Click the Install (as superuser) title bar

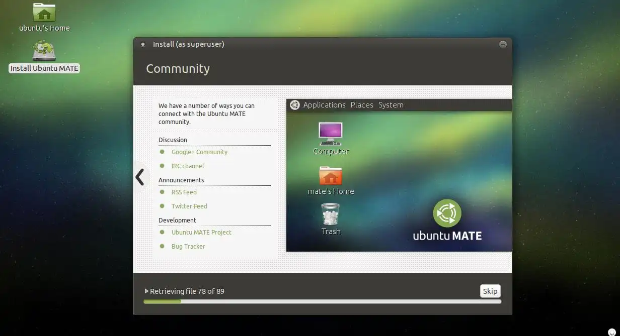point(322,44)
